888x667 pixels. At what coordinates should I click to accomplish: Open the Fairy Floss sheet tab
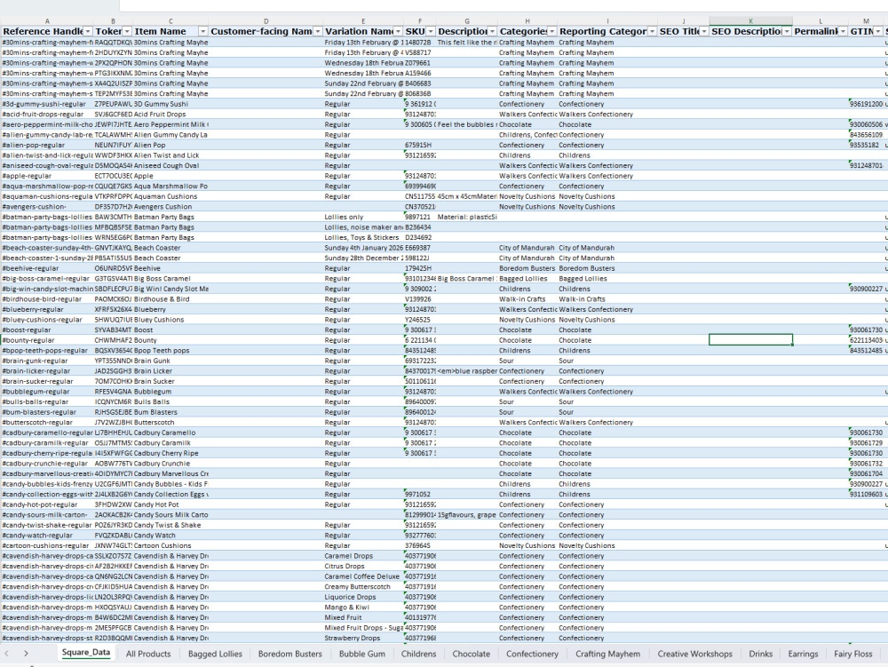[x=852, y=654]
